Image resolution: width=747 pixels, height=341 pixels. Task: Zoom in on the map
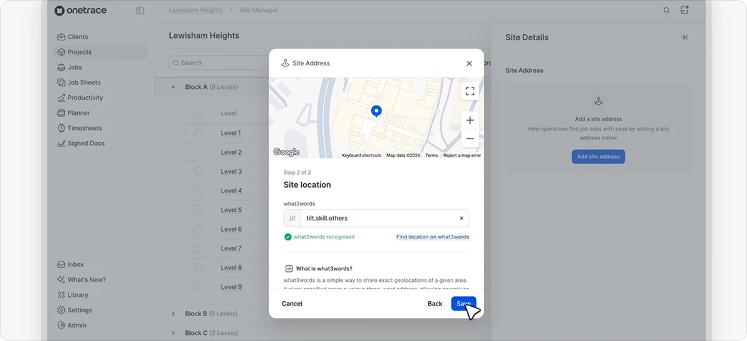pos(470,120)
